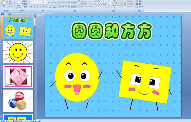The height and width of the screenshot is (122, 191).
Task: Click Text Direction (文字方向) button
Action: pyautogui.click(x=83, y=1)
